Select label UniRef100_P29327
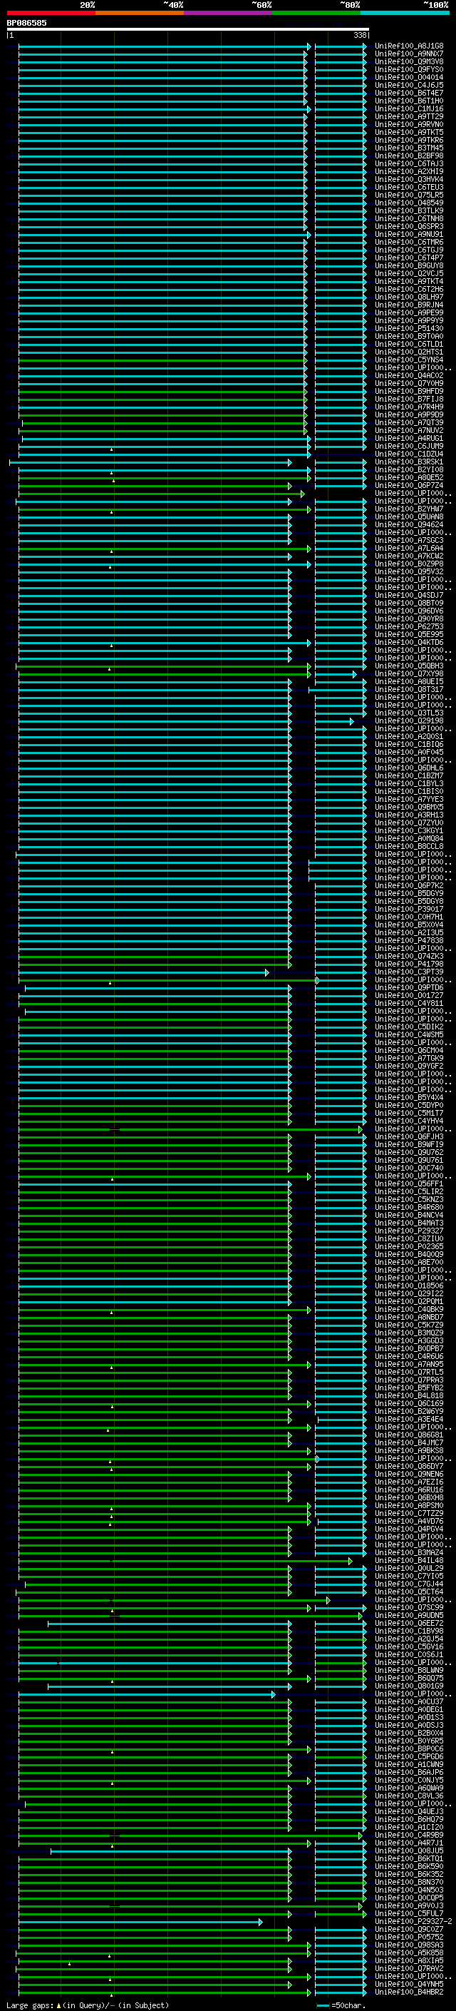Viewport: 456px width, 2011px height. [408, 1231]
